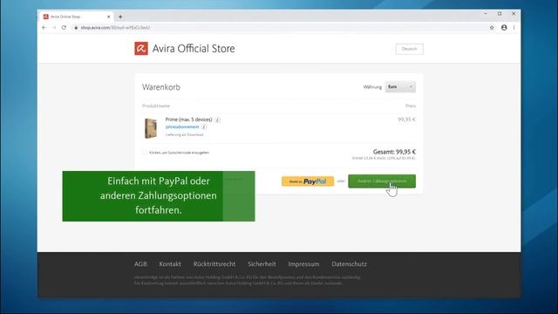The height and width of the screenshot is (314, 558).
Task: Open the Währung Euro dropdown
Action: click(x=400, y=87)
